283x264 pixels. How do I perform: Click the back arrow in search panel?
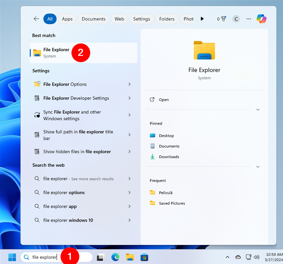click(x=36, y=19)
